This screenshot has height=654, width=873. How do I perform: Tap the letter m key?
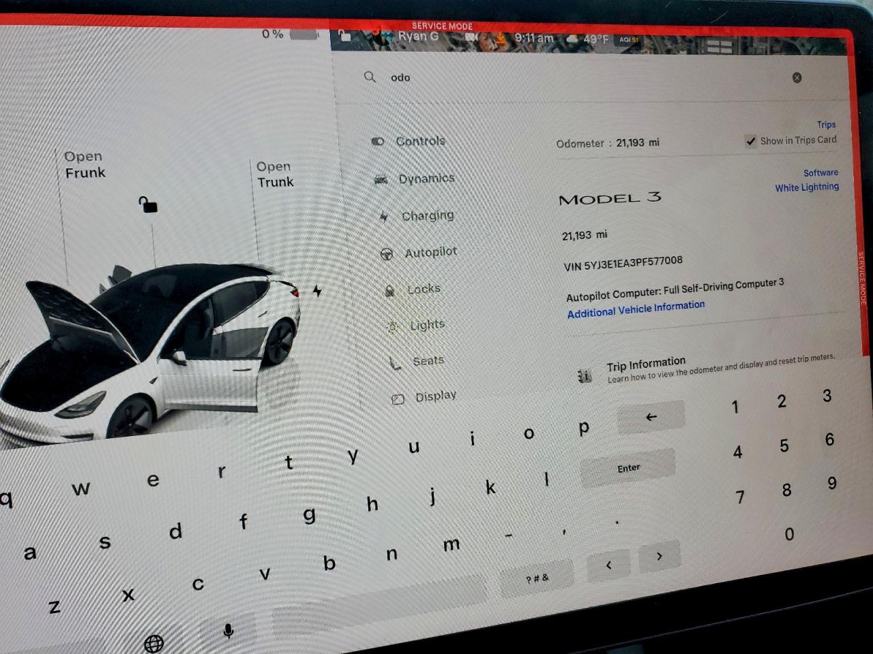[x=452, y=544]
